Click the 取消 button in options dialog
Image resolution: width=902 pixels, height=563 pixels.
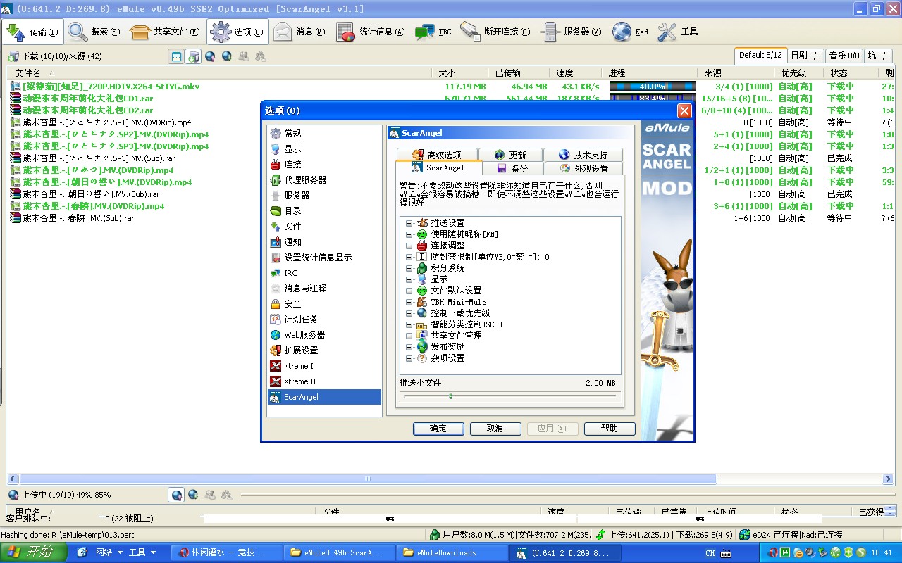click(495, 429)
